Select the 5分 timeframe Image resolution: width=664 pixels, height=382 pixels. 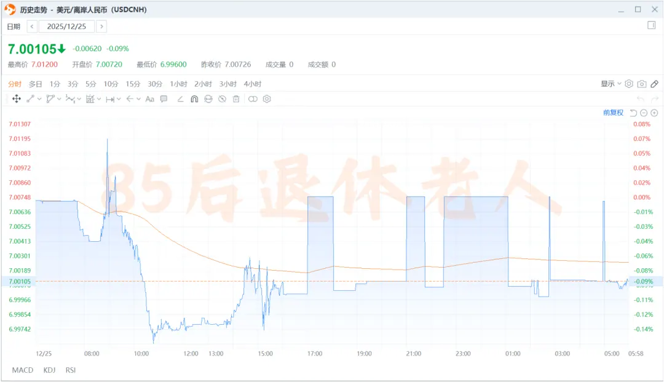tap(91, 84)
